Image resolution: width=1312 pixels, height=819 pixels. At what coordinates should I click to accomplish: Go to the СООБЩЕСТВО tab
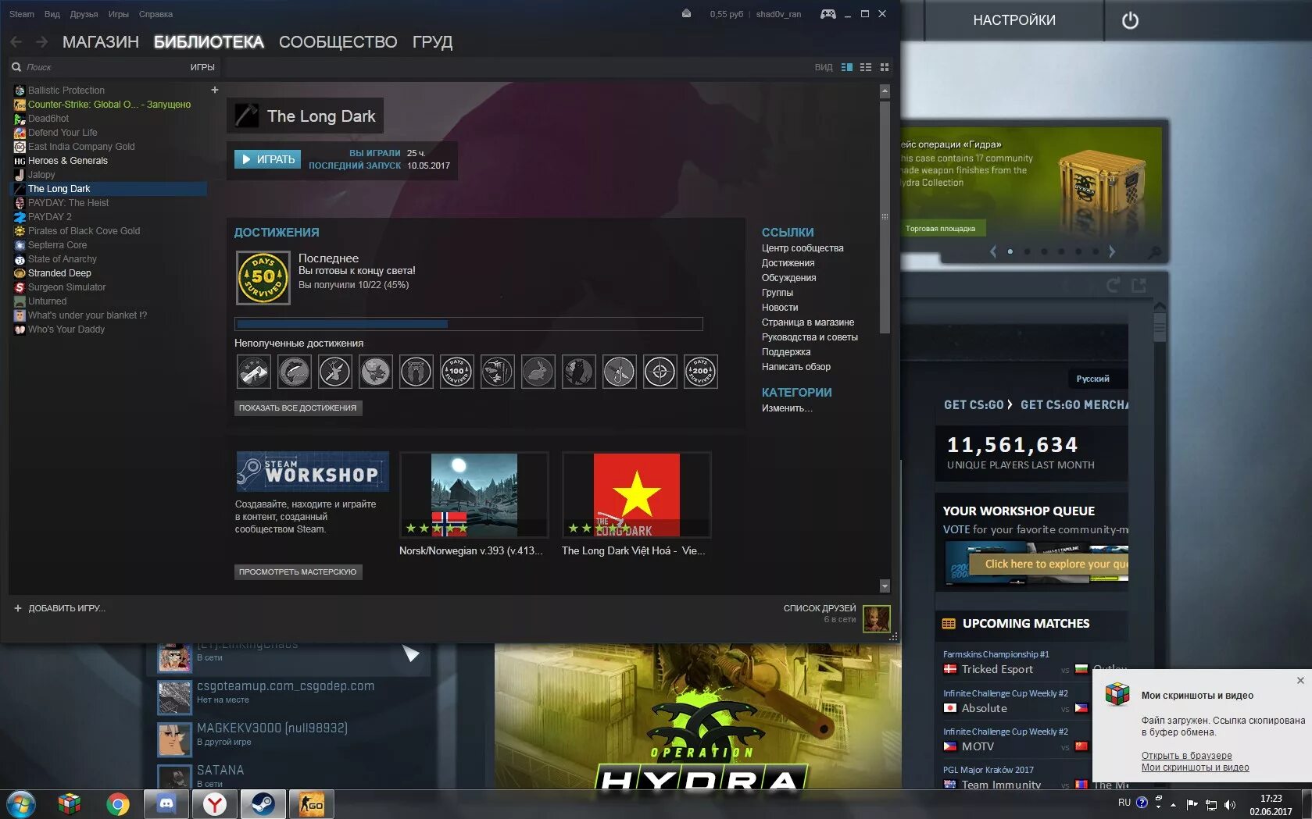[x=338, y=42]
